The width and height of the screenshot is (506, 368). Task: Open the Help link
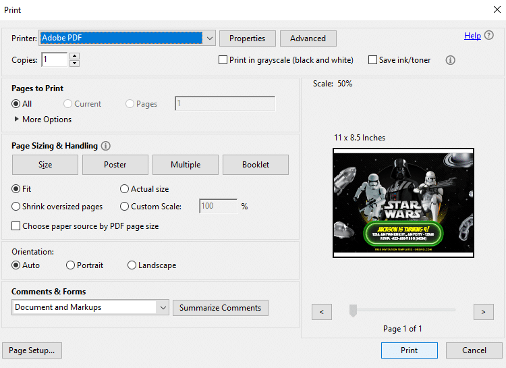[x=472, y=36]
